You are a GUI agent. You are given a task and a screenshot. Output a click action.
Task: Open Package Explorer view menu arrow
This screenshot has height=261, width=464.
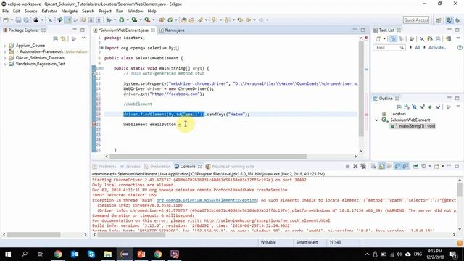pos(84,38)
